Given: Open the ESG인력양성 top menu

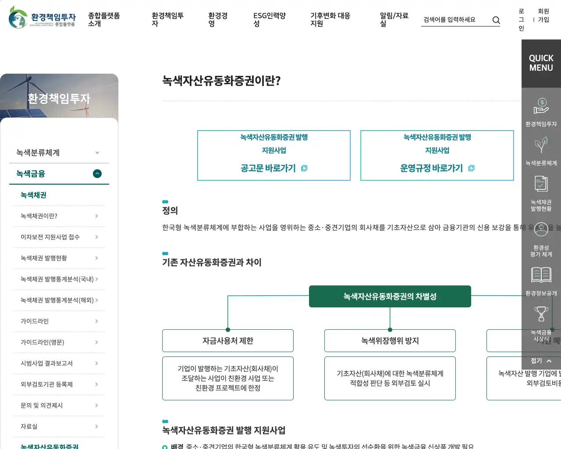Looking at the screenshot, I should tap(269, 19).
